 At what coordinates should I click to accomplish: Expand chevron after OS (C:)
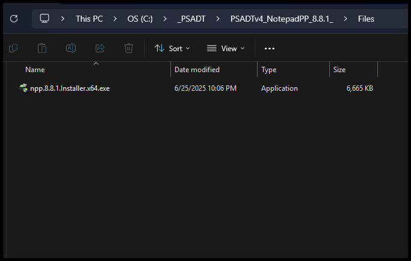coord(165,19)
